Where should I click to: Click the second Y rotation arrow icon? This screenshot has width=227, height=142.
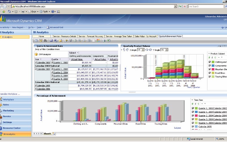[x=150, y=50]
